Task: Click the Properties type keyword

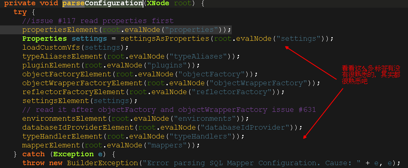Action: tap(45, 39)
